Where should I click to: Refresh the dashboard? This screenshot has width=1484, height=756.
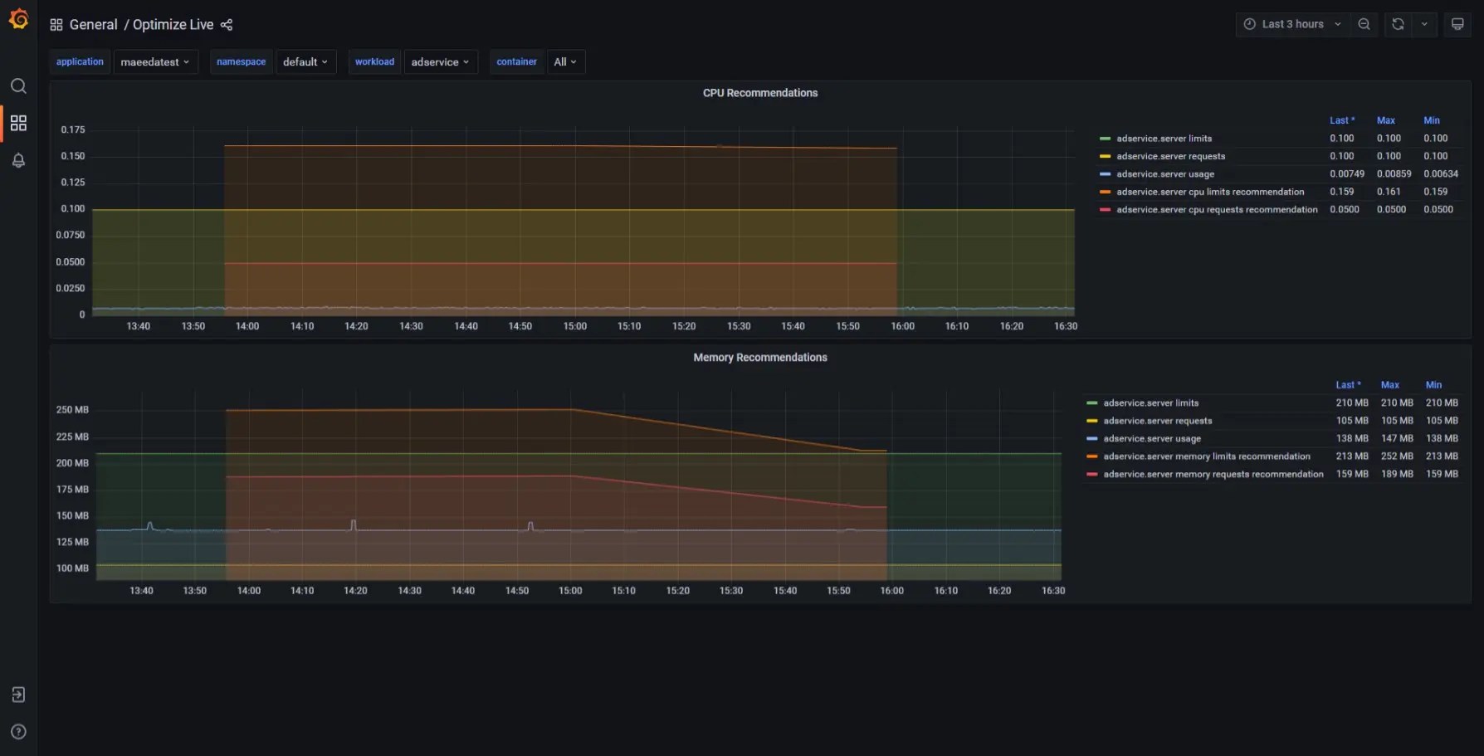pyautogui.click(x=1398, y=24)
